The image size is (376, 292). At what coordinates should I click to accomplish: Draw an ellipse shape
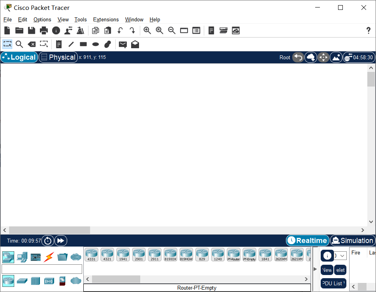(96, 44)
